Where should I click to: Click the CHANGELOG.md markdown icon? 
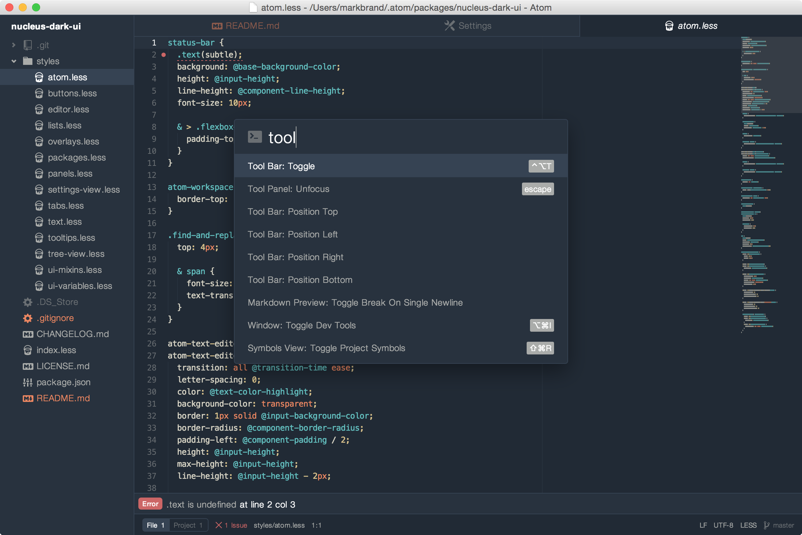pos(28,334)
